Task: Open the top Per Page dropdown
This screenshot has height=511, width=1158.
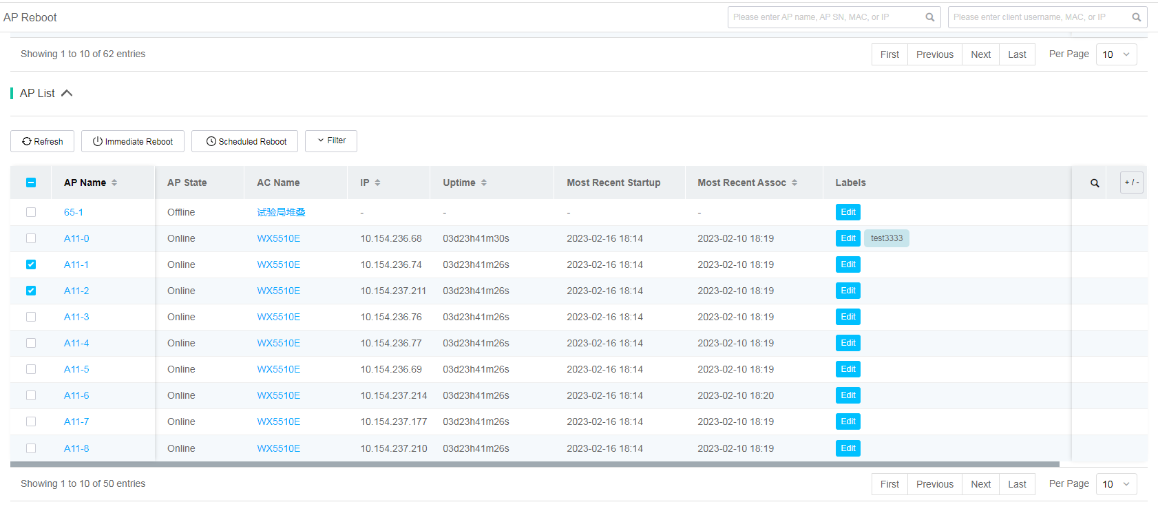Action: pyautogui.click(x=1116, y=54)
